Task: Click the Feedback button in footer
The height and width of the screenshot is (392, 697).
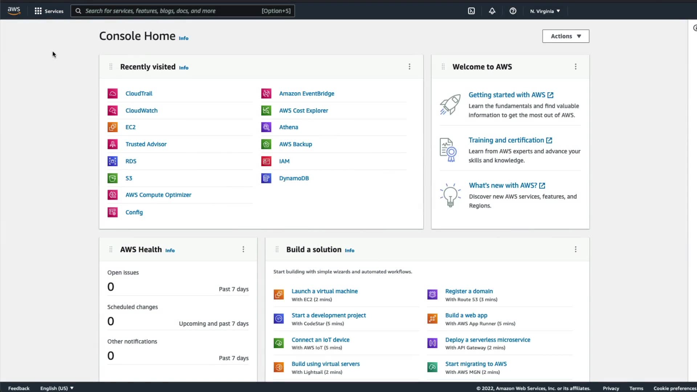Action: [x=19, y=388]
